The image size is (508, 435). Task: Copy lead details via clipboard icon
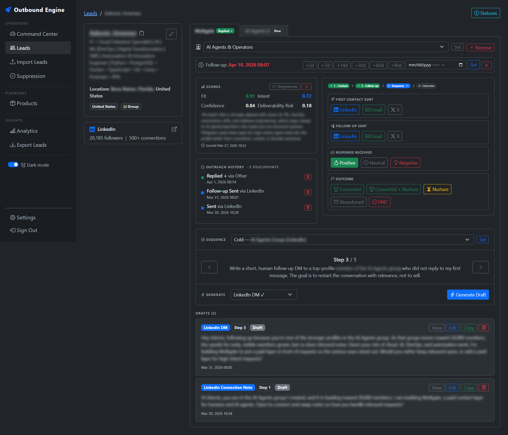142,33
